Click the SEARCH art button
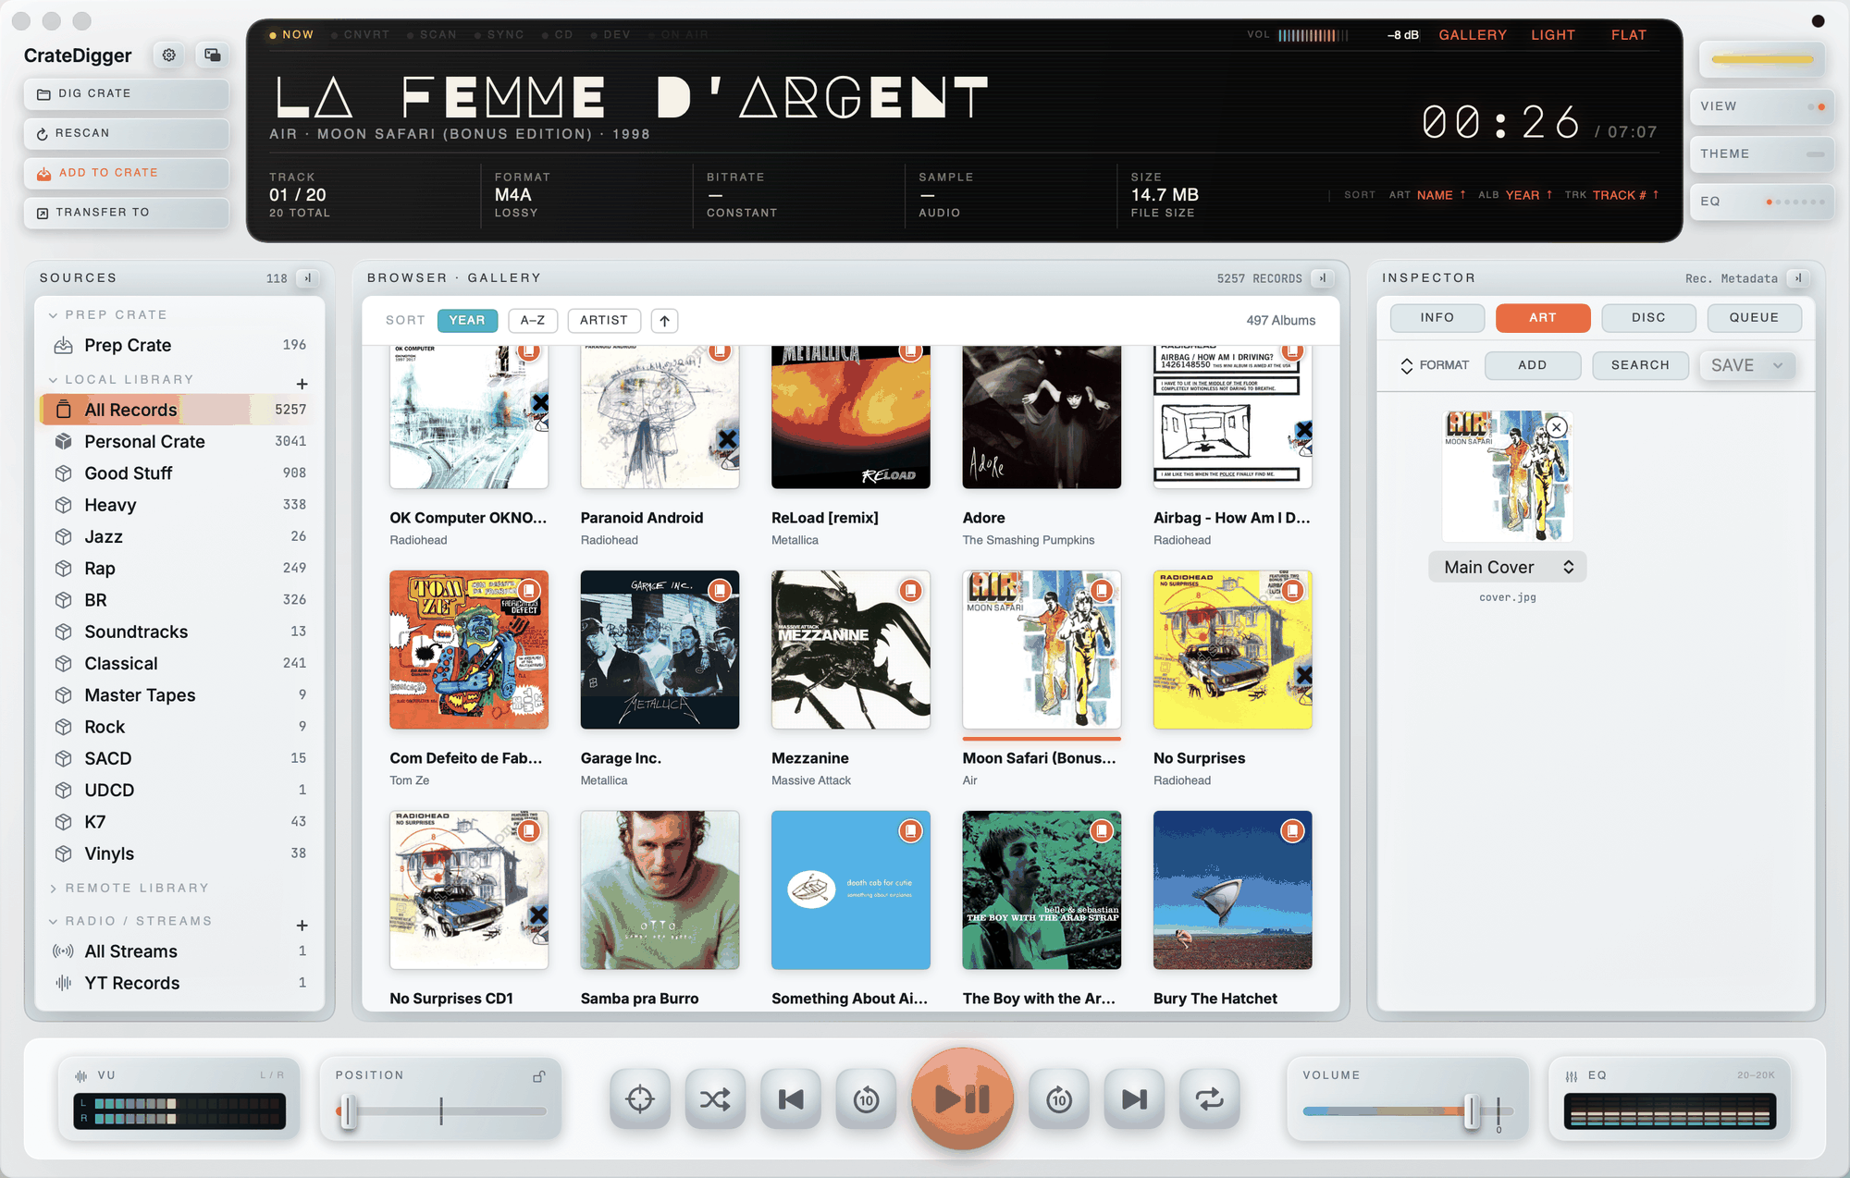This screenshot has height=1178, width=1850. coord(1640,365)
